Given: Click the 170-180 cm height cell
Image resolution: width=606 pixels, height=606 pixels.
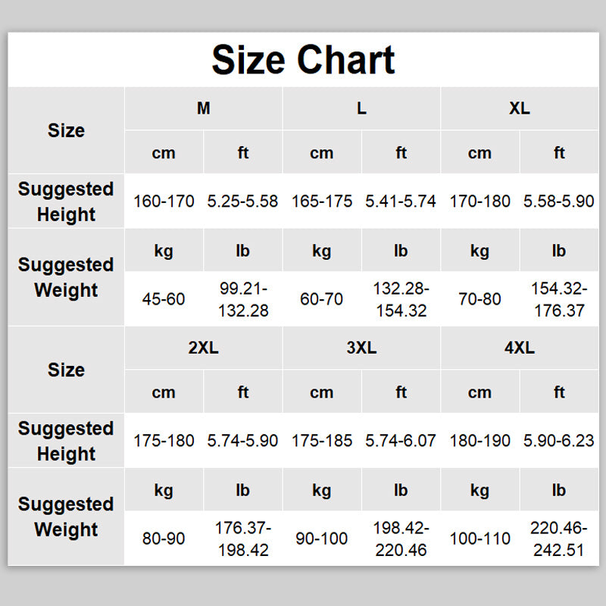Looking at the screenshot, I should click(x=479, y=201).
